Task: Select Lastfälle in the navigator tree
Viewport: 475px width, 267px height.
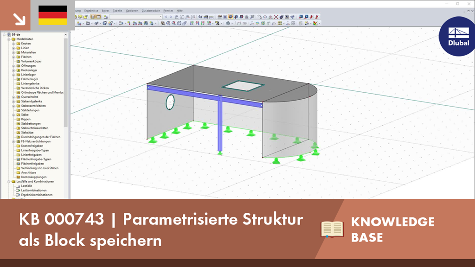Action: (x=26, y=186)
